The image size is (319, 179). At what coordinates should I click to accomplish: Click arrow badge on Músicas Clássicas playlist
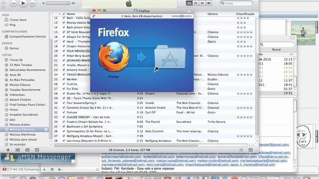(x=46, y=129)
